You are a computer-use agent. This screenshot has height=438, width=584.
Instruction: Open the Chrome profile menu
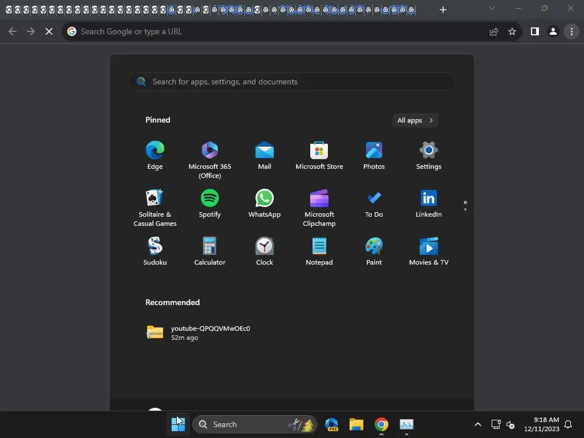pos(553,32)
